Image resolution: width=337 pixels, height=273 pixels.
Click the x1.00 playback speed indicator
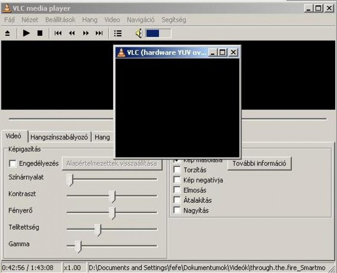pos(72,268)
